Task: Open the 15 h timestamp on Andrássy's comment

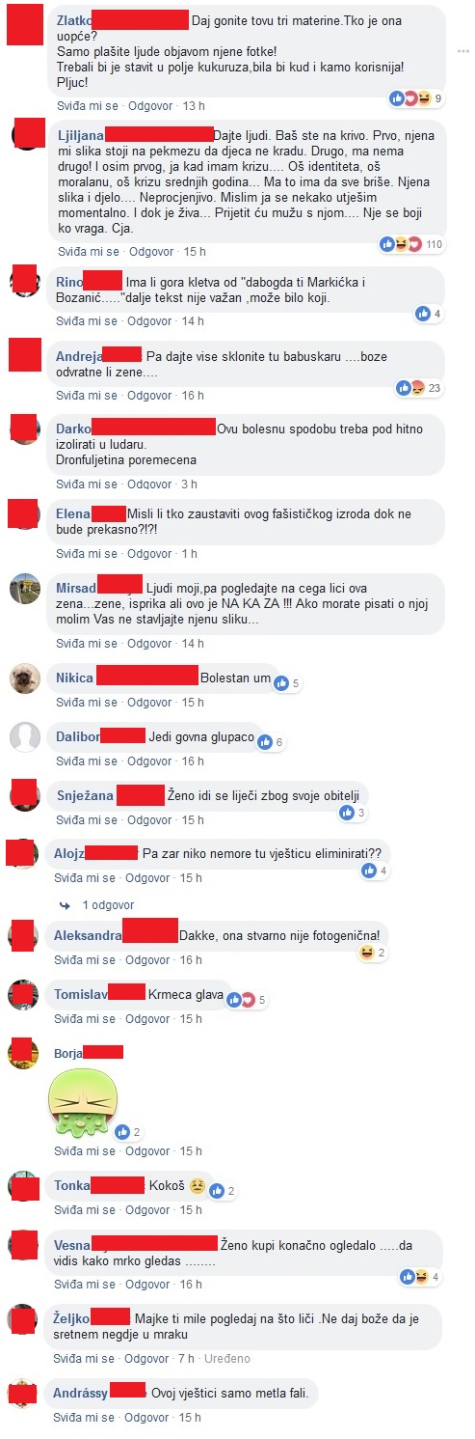Action: [192, 1418]
